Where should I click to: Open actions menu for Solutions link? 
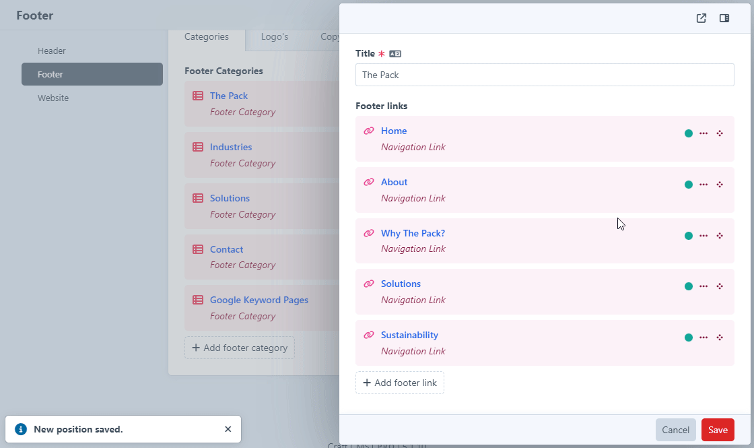[x=704, y=286]
